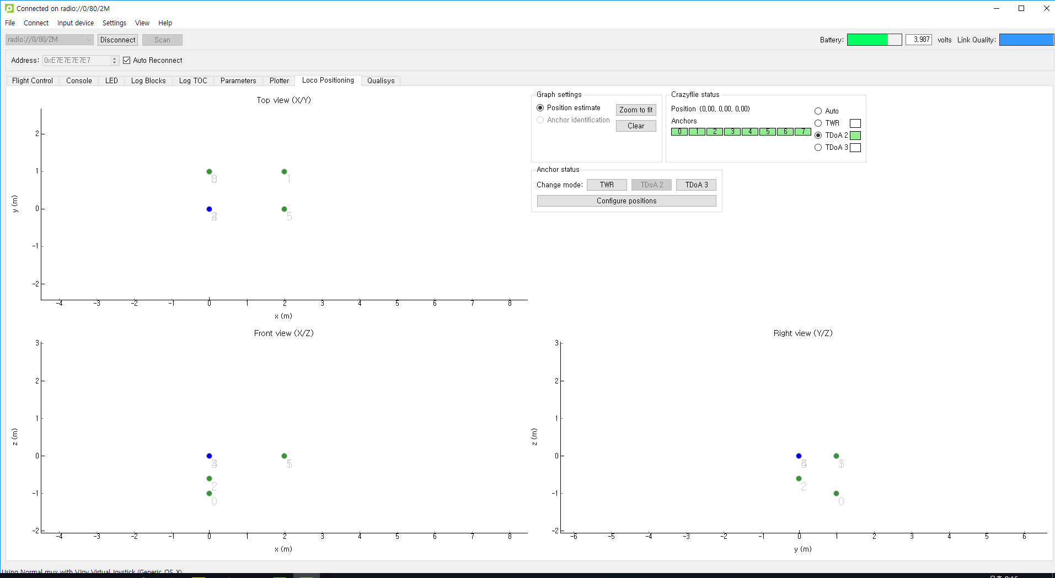1055x578 pixels.
Task: Expand the radio URI dropdown
Action: (88, 40)
